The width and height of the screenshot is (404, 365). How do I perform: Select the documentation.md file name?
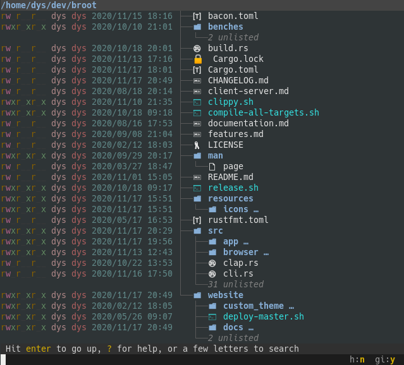[248, 124]
